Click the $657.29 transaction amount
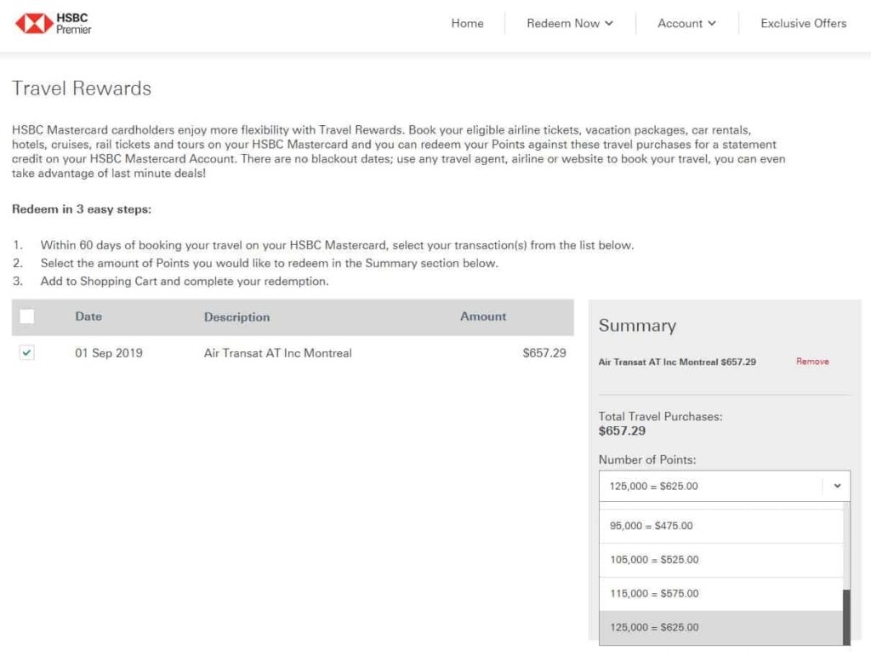Screen dimensions: 871x656 pos(544,353)
